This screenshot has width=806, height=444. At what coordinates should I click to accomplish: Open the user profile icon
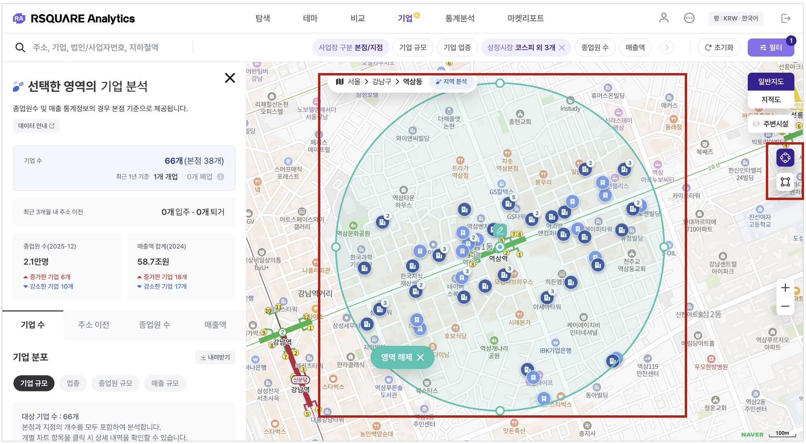point(664,18)
